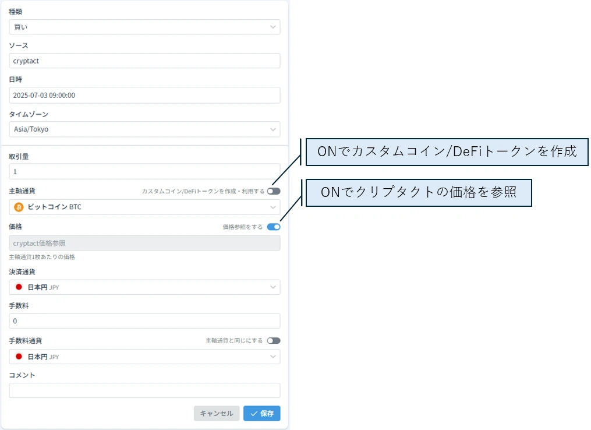
Task: Click the キャンセル button
Action: 217,414
